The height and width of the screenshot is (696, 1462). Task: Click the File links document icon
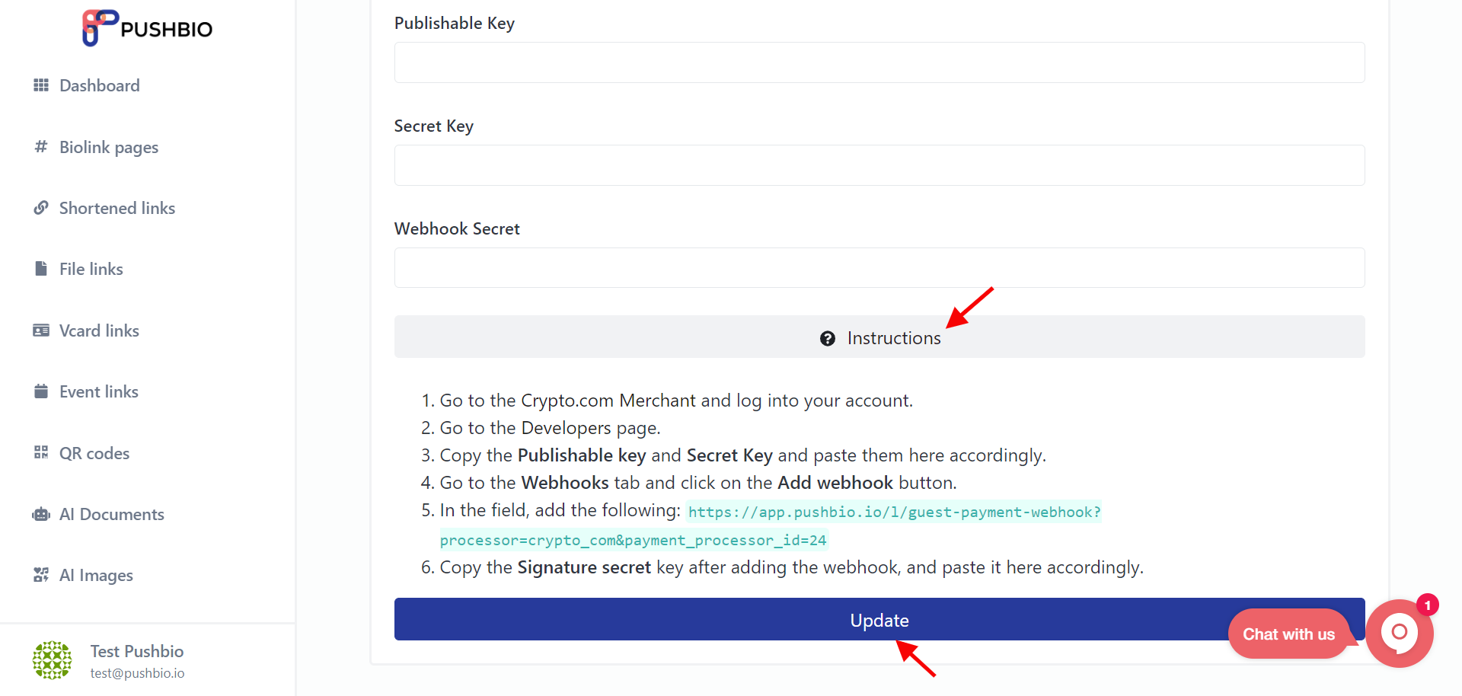point(41,269)
